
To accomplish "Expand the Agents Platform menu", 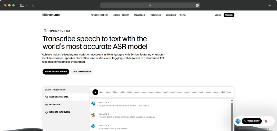I will [x=122, y=15].
